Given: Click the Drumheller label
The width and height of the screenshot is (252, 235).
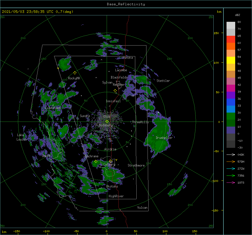Looking at the screenshot, I should [164, 138].
